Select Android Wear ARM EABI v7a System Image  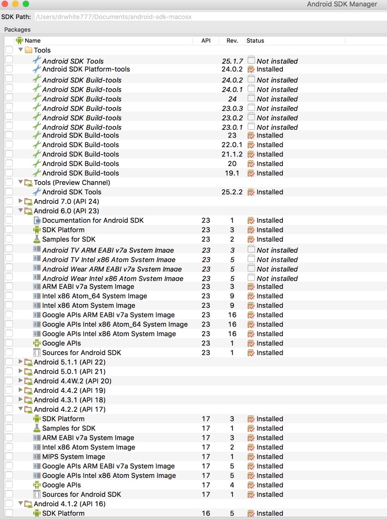point(112,269)
